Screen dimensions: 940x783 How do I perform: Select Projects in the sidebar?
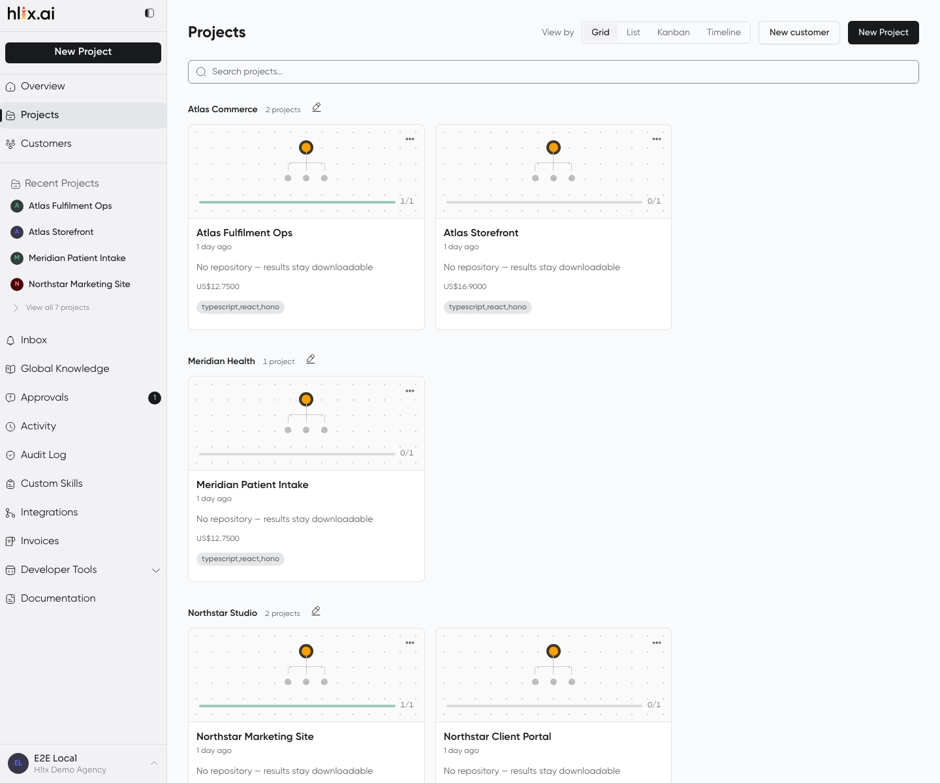pyautogui.click(x=83, y=115)
